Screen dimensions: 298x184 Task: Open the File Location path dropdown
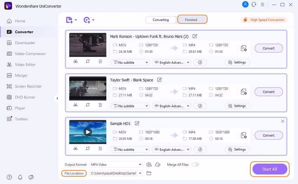[116, 173]
